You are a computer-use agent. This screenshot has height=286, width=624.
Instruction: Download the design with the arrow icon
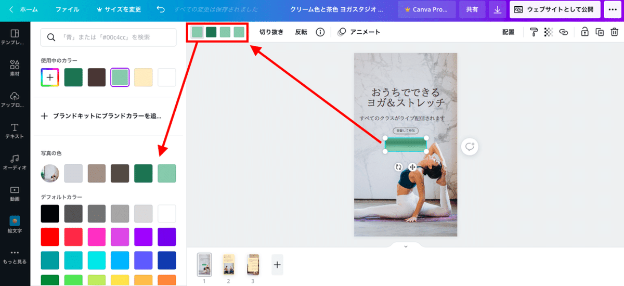tap(498, 9)
